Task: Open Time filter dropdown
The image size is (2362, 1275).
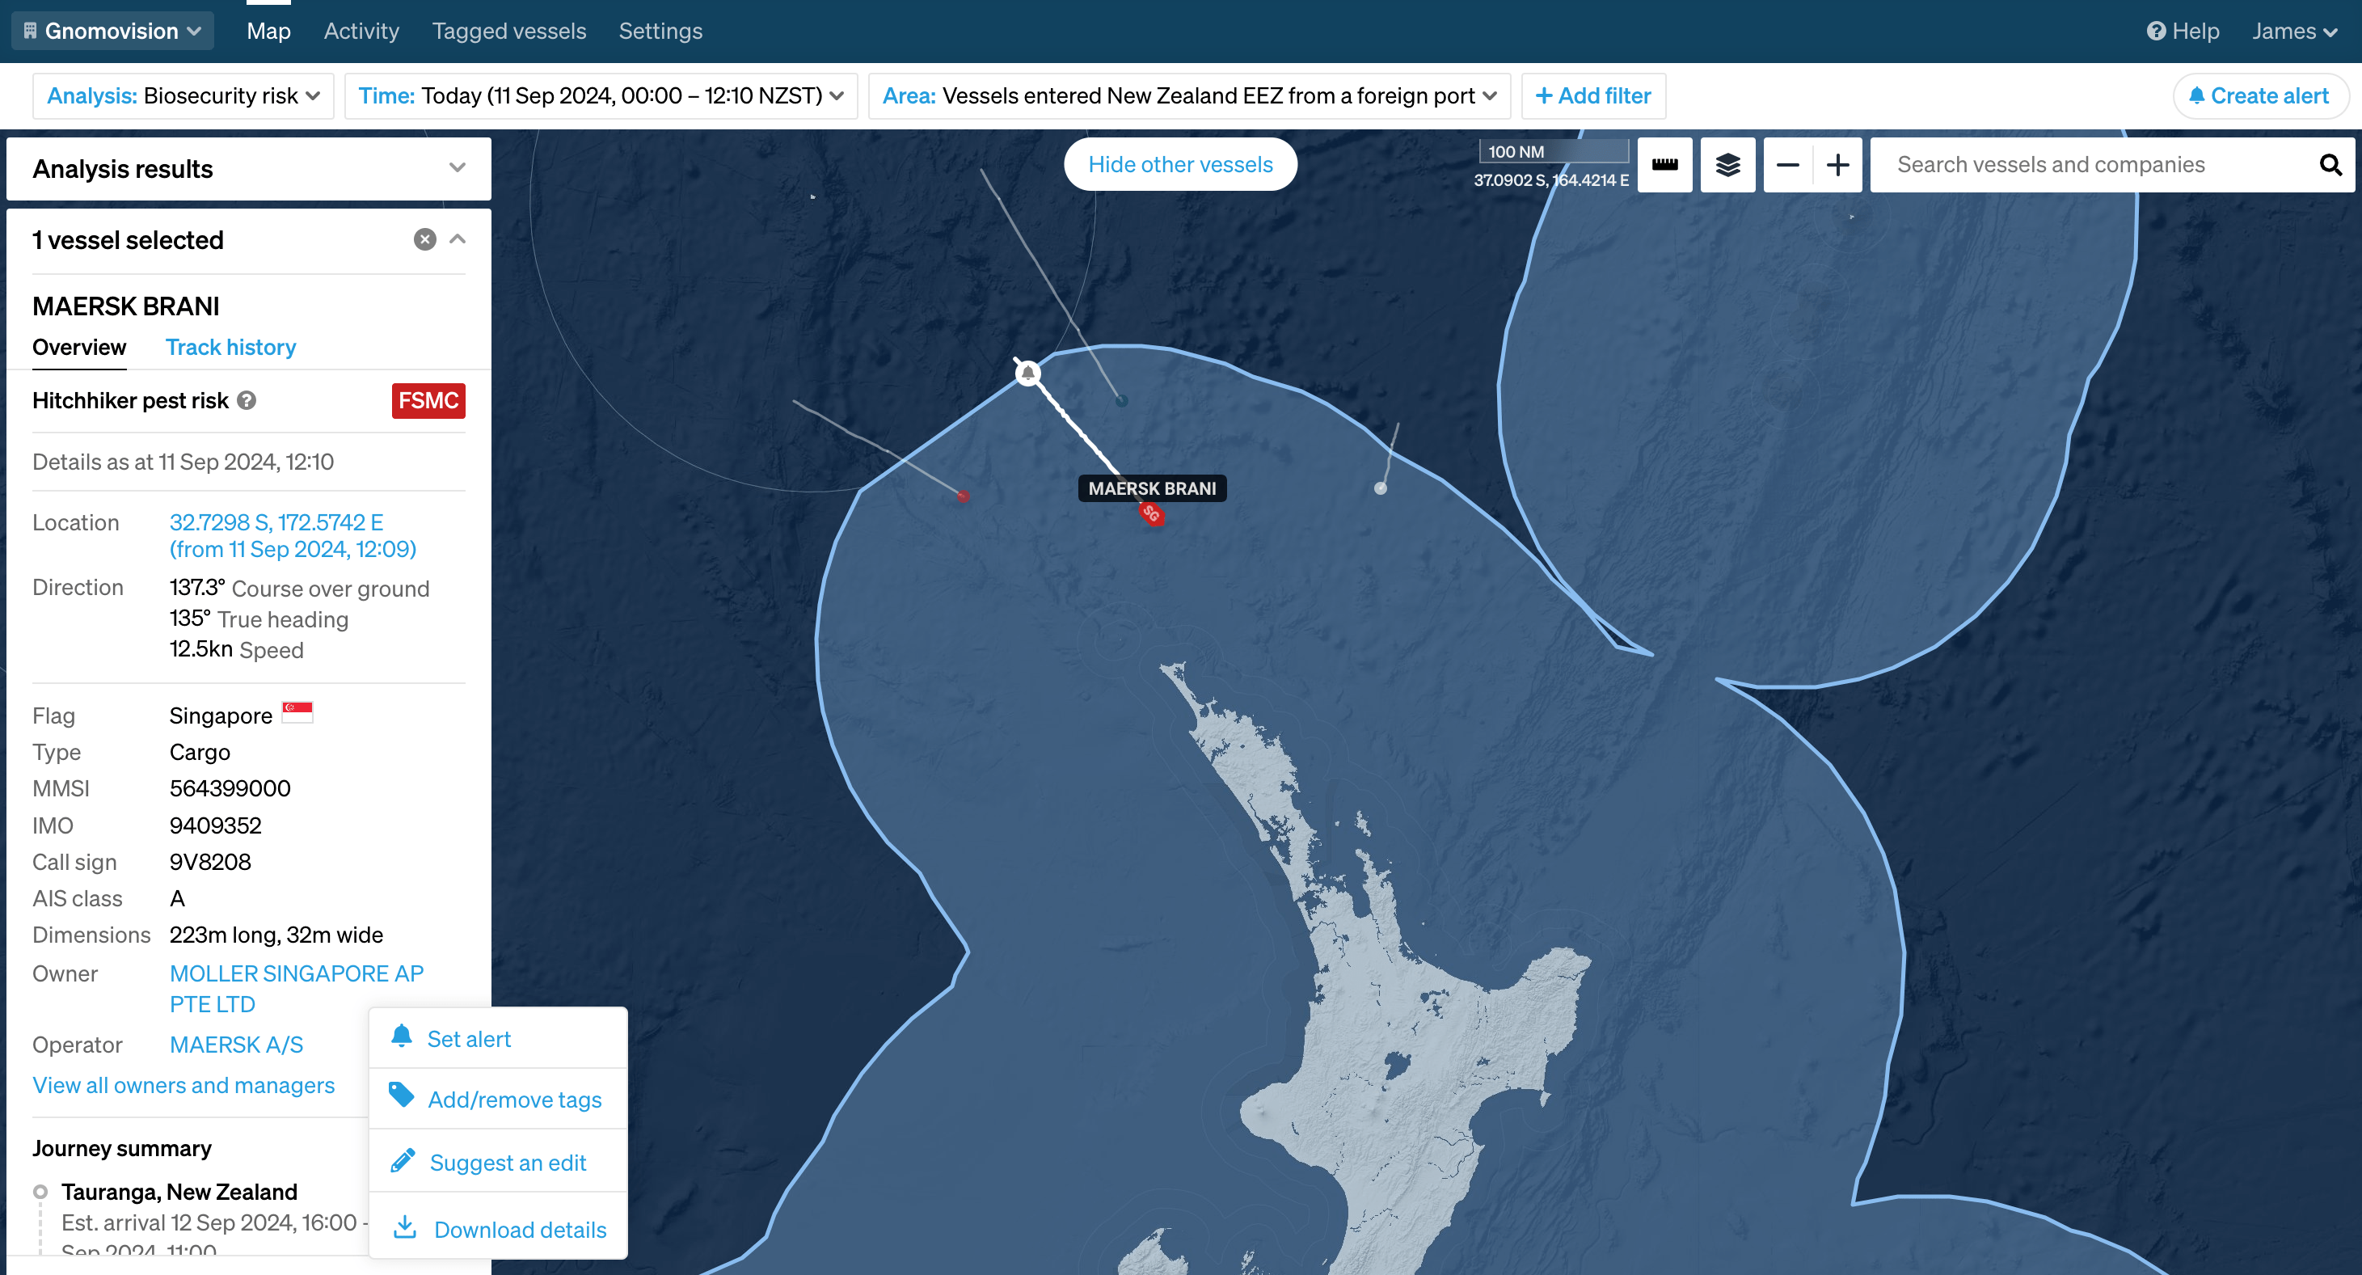Action: point(601,95)
